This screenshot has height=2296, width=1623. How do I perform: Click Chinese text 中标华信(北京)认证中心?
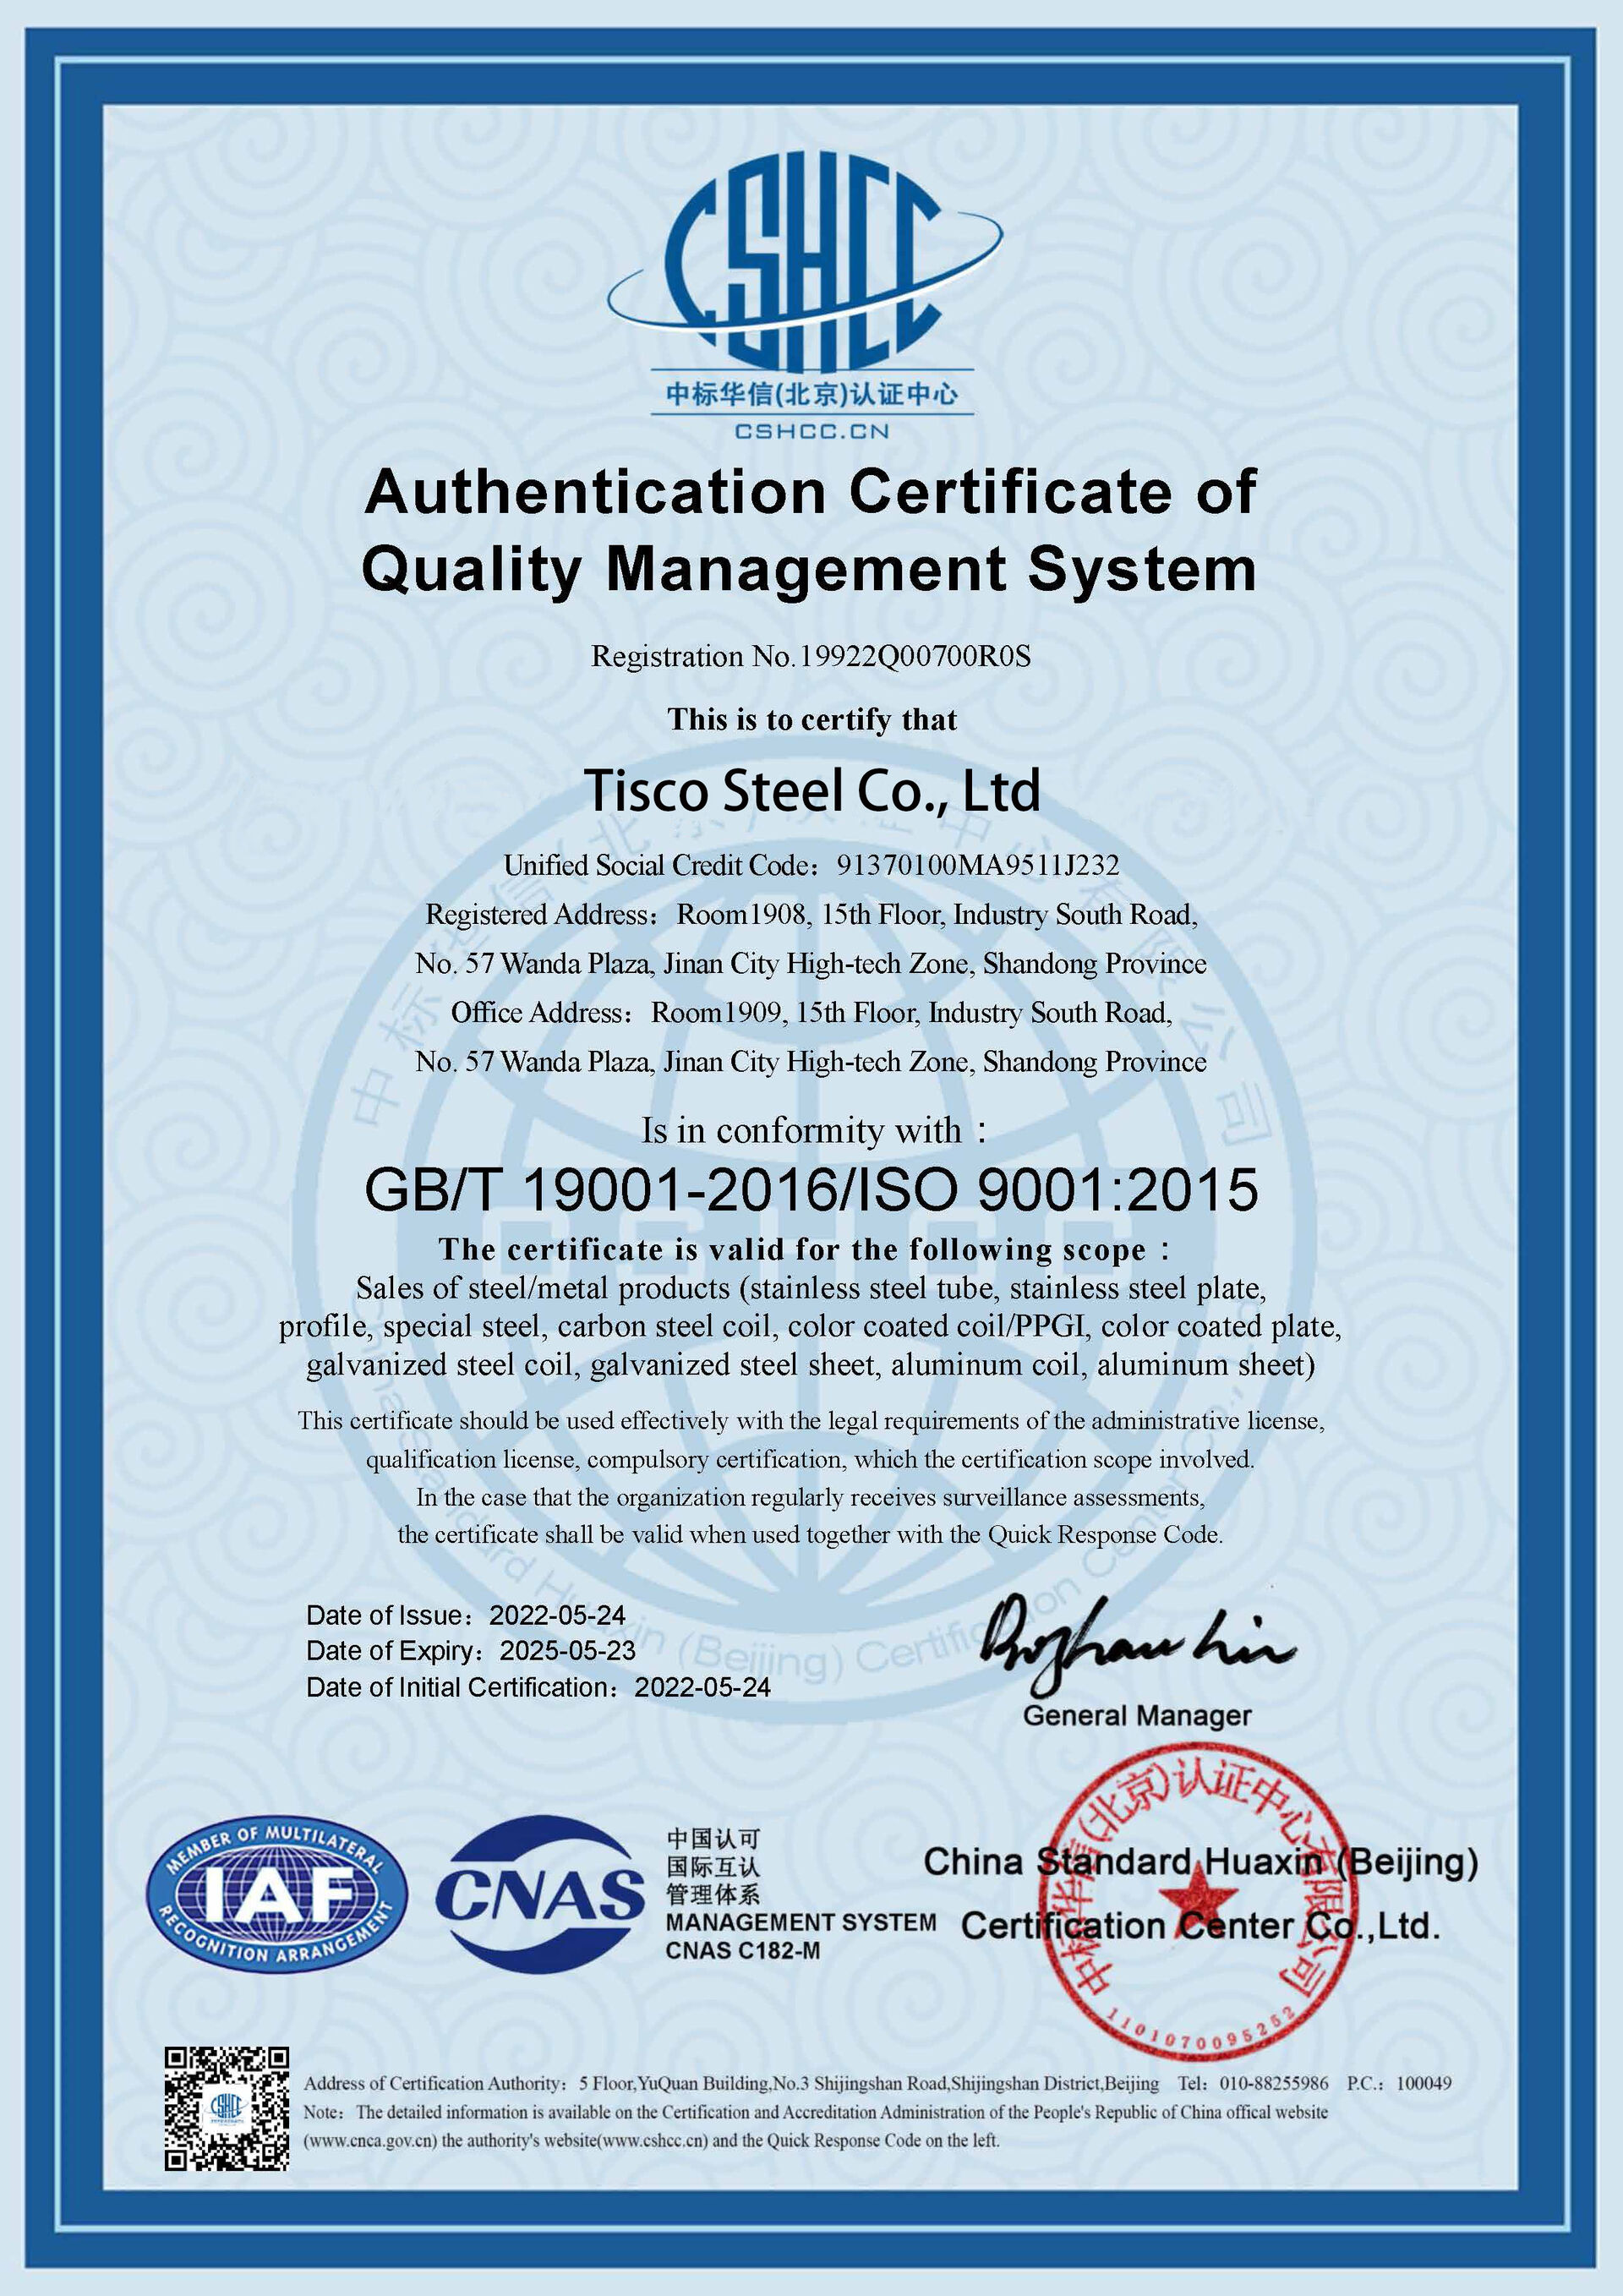[x=811, y=394]
